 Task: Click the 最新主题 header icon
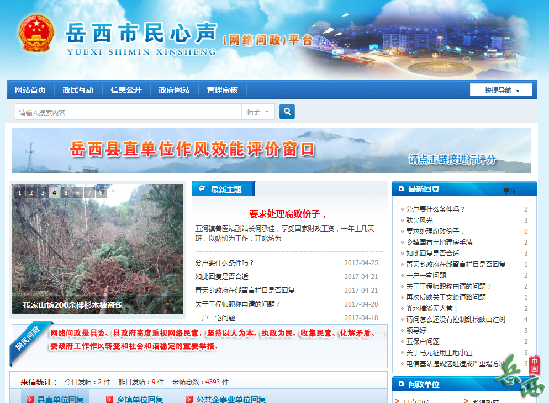[202, 190]
